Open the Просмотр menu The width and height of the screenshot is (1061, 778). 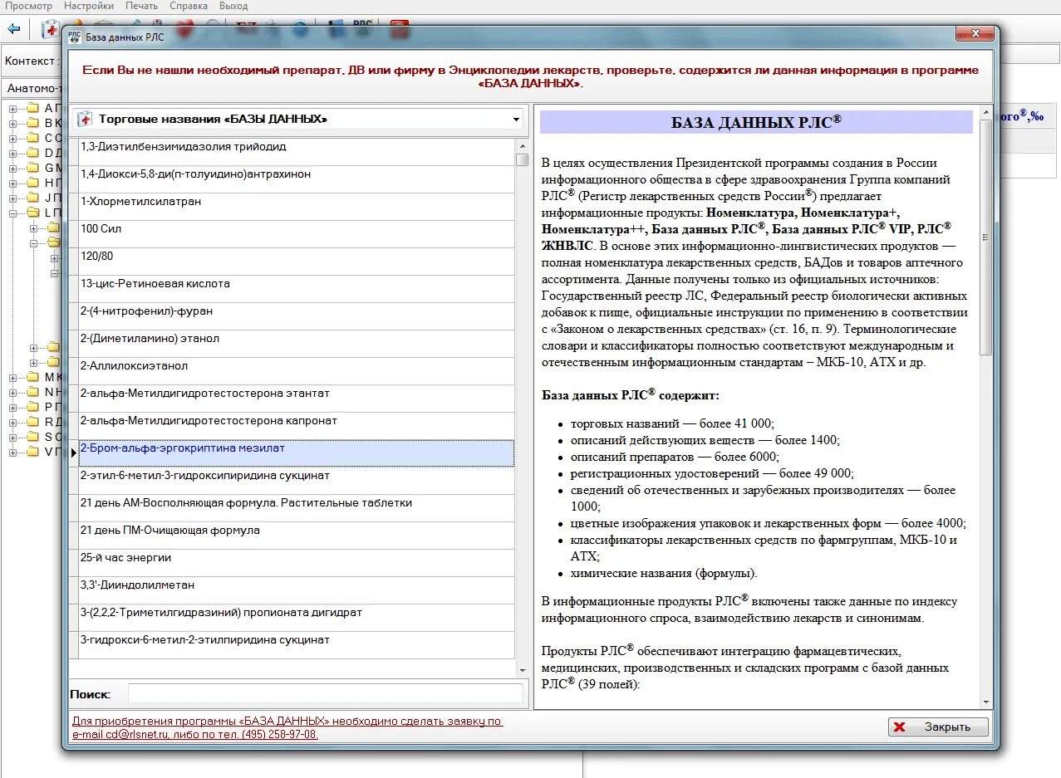[28, 6]
